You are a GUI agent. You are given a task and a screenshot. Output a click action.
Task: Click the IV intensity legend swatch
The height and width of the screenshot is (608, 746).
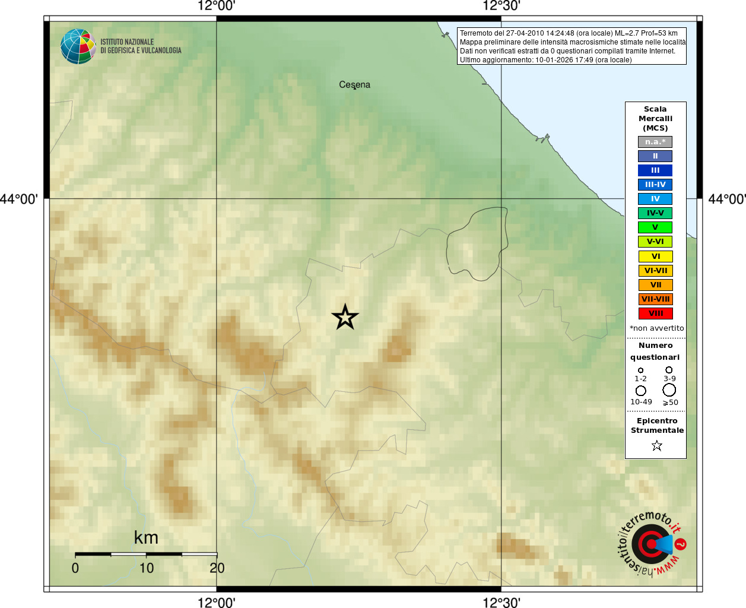655,199
